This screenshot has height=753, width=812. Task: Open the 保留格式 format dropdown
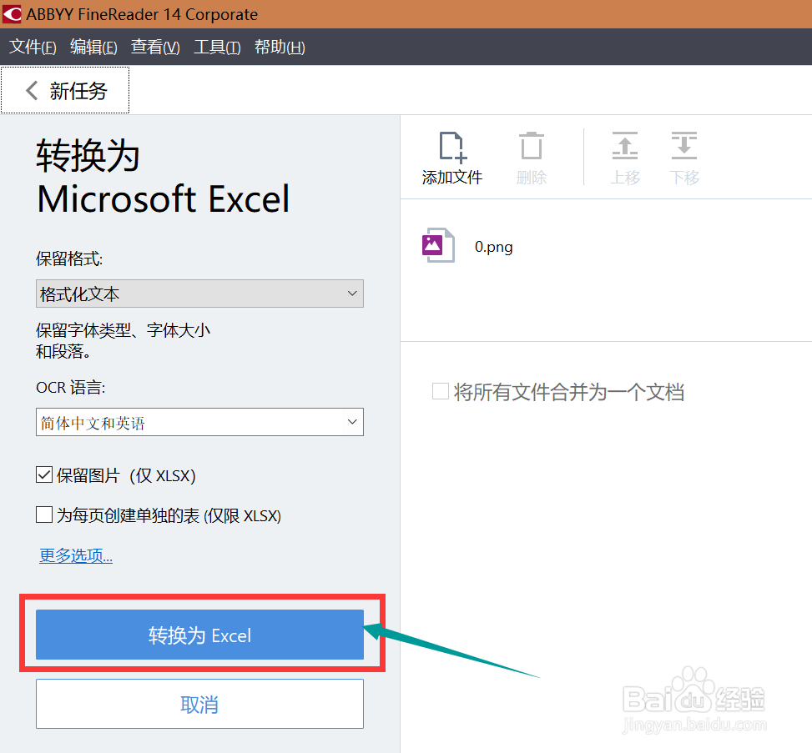tap(199, 294)
